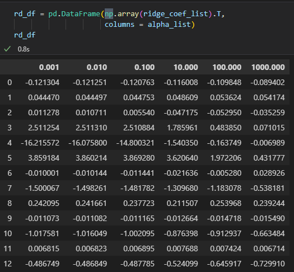Image resolution: width=294 pixels, height=272 pixels.
Task: Click the value -0.011073
Action: pos(43,218)
